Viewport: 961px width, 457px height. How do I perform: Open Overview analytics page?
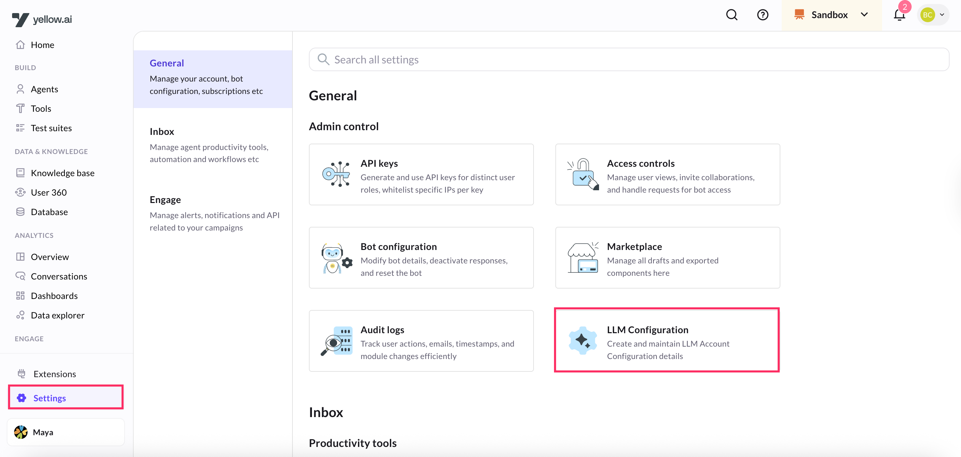(x=50, y=257)
